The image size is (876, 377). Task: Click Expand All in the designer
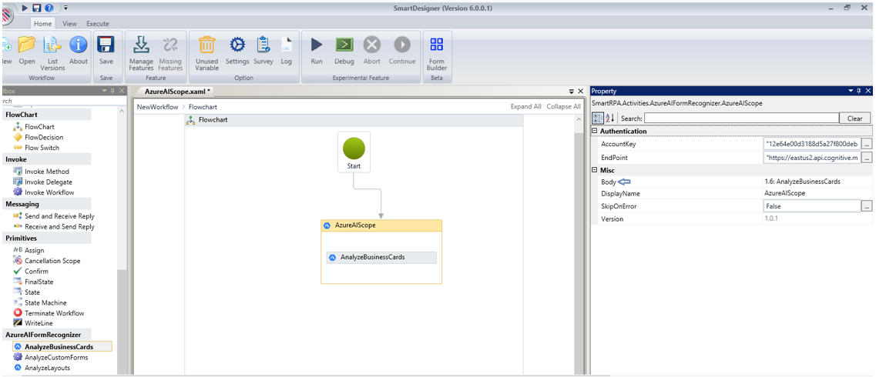click(525, 106)
